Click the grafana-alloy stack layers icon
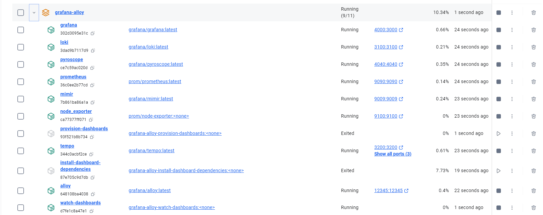Viewport: 543px width, 215px height. point(46,13)
